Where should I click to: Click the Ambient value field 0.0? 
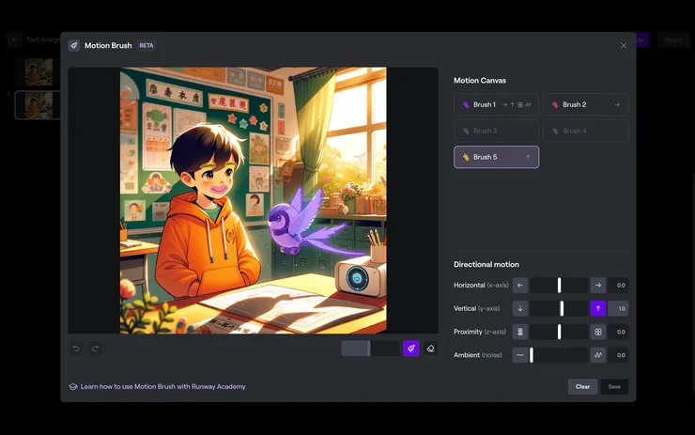point(618,355)
